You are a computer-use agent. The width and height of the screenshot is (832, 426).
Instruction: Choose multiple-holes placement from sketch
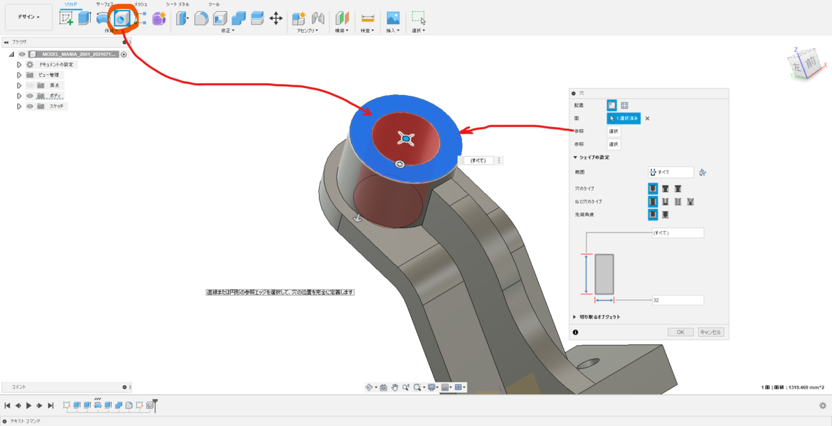[624, 105]
